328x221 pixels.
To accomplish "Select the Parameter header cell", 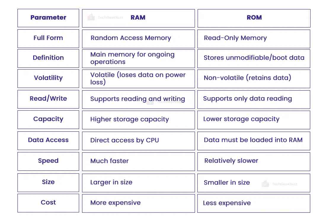I will [48, 18].
